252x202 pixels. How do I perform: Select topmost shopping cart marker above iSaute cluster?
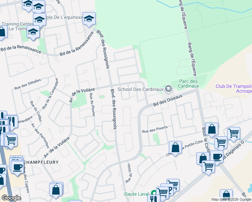click(x=173, y=184)
